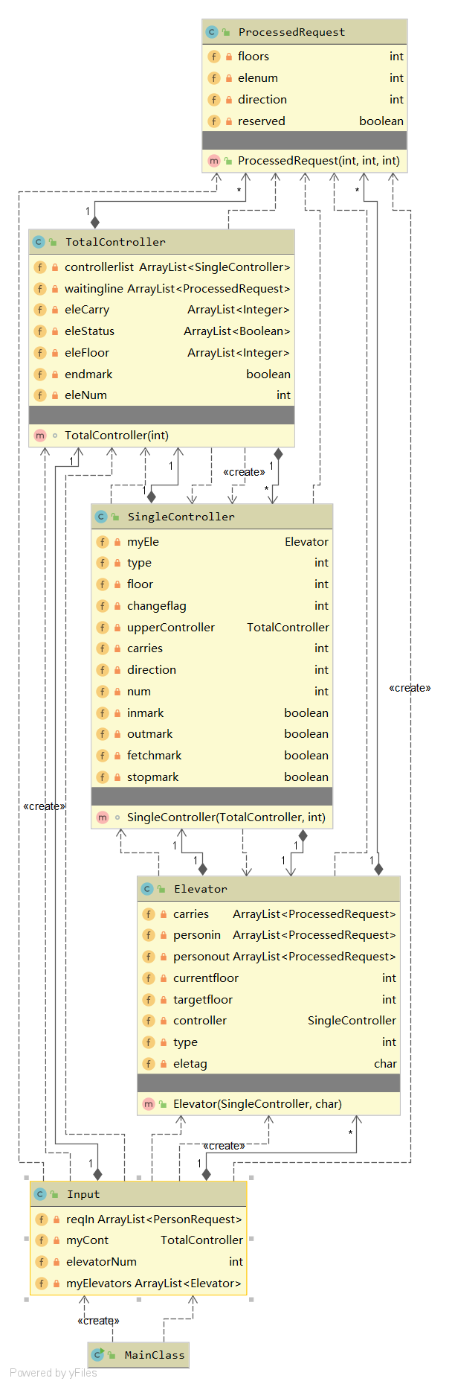Click the floor field in SingleController
Image resolution: width=452 pixels, height=1387 pixels.
[140, 584]
